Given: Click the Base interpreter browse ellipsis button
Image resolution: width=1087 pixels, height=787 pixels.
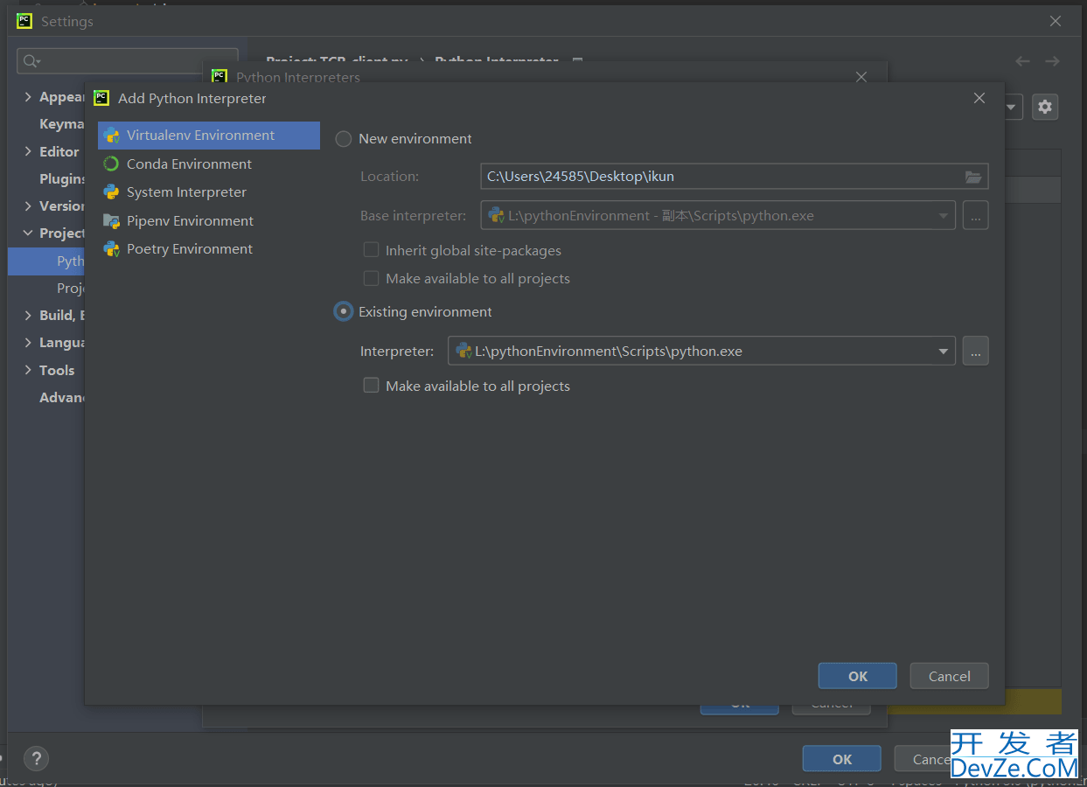Looking at the screenshot, I should 976,215.
